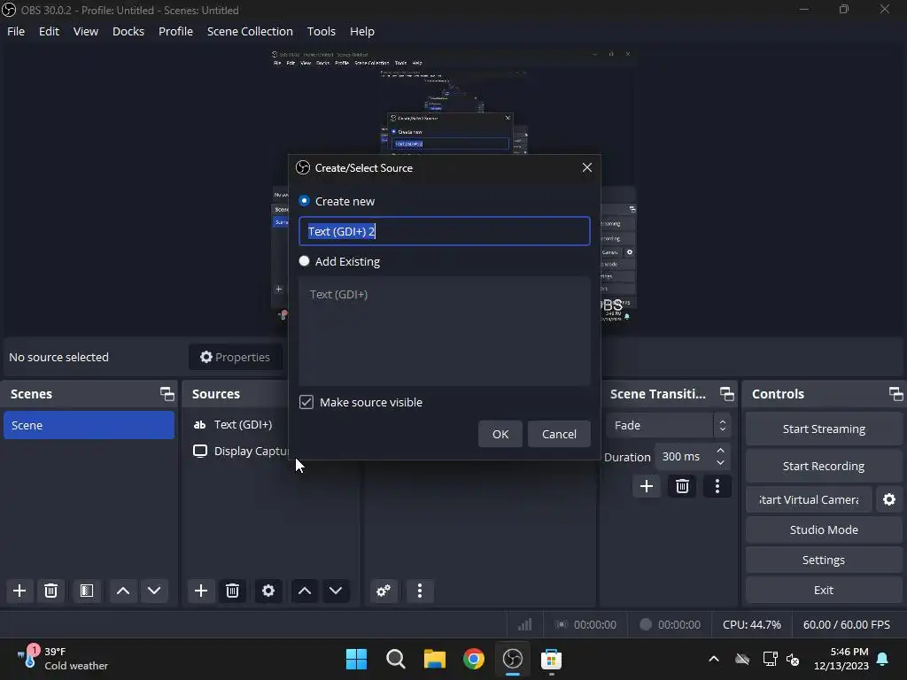Select the Display Capture source row
The image size is (907, 680).
[242, 451]
